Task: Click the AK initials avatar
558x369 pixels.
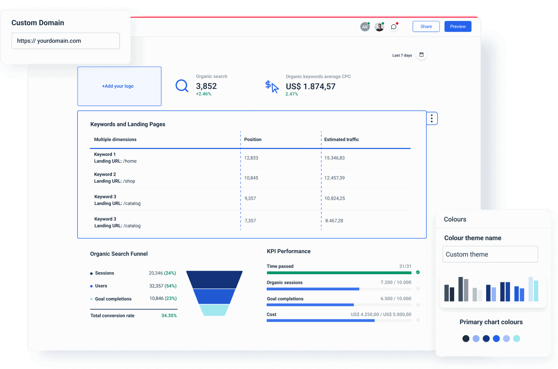Action: (x=365, y=26)
